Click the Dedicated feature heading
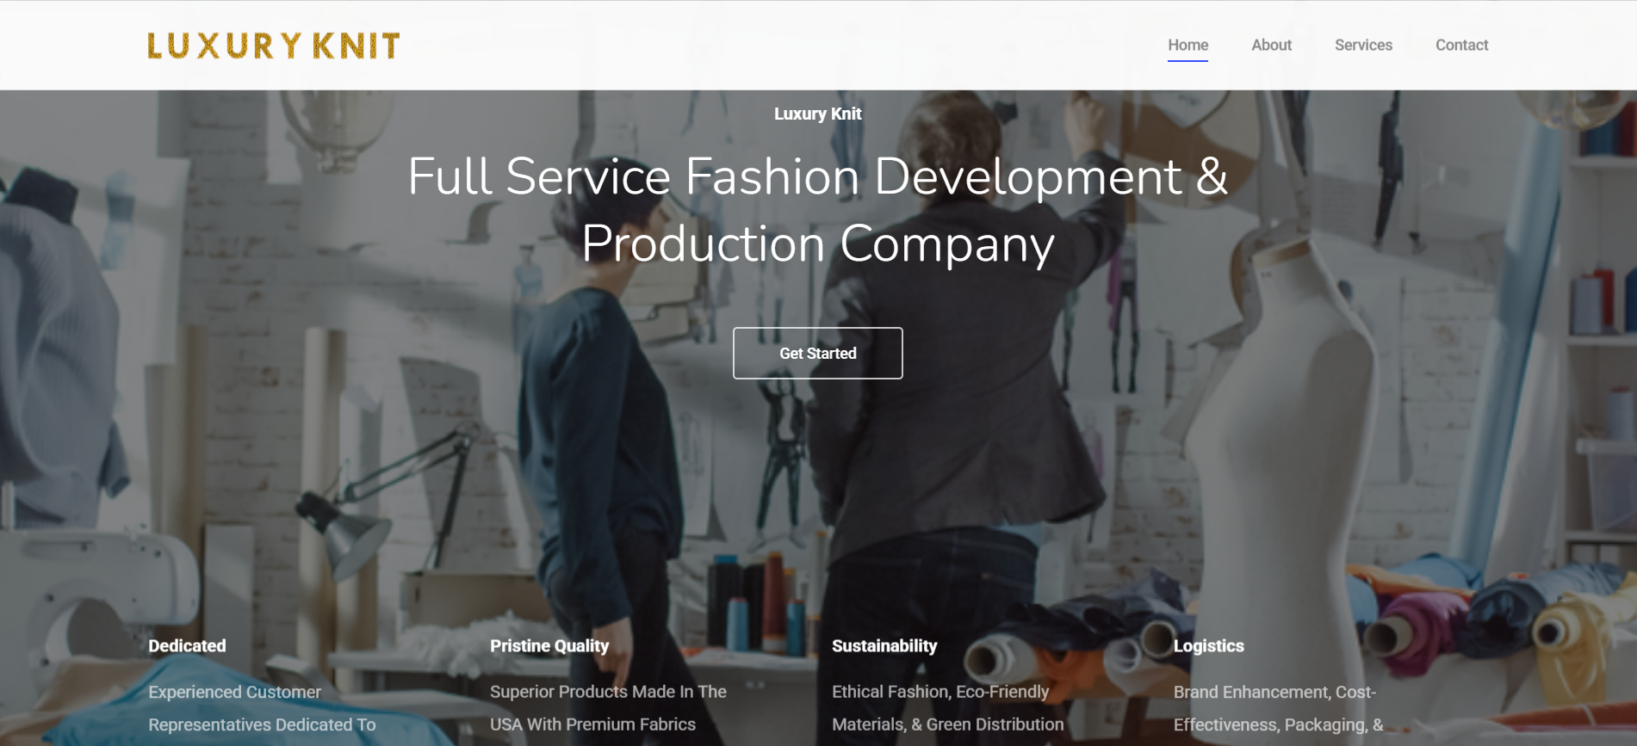The height and width of the screenshot is (746, 1637). click(187, 645)
